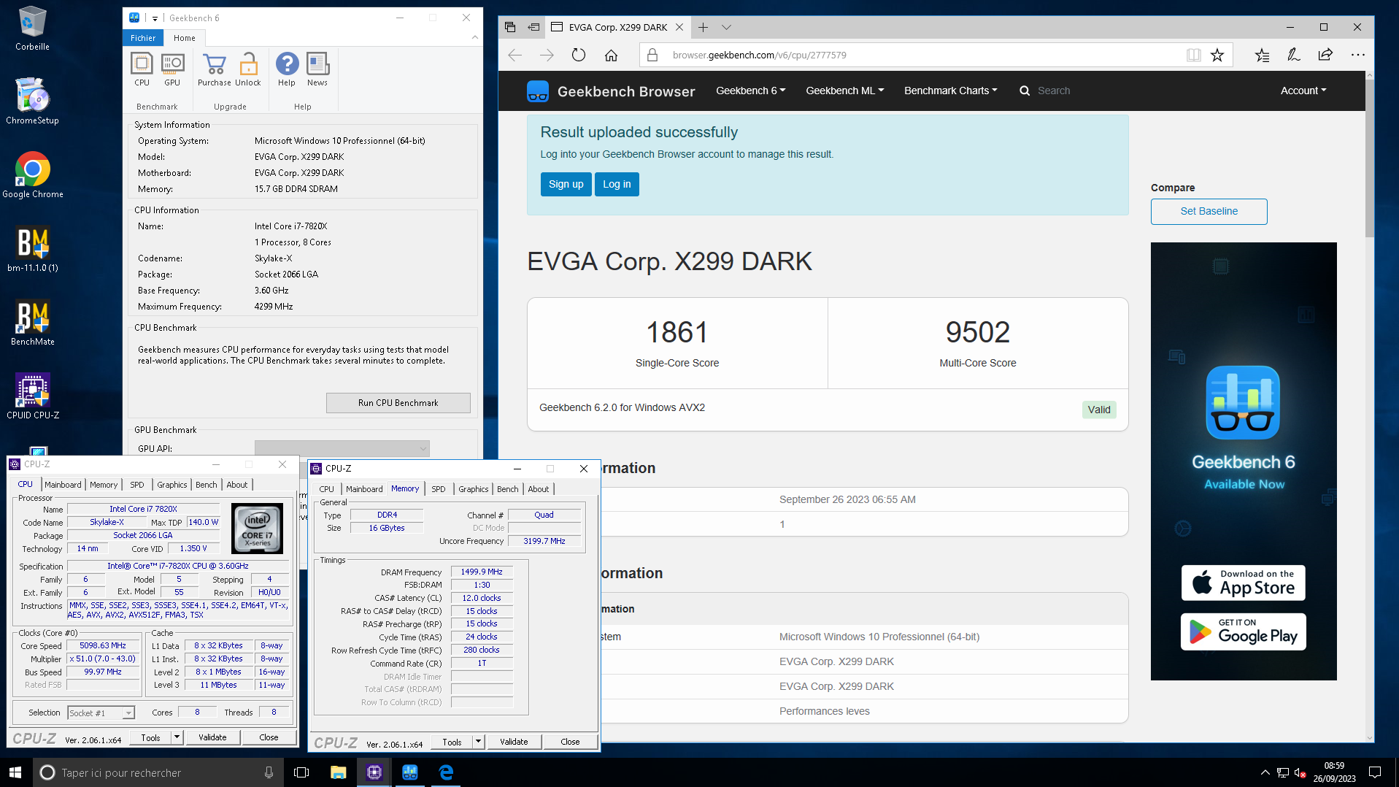Viewport: 1399px width, 787px height.
Task: Click the Set Baseline button
Action: (x=1209, y=211)
